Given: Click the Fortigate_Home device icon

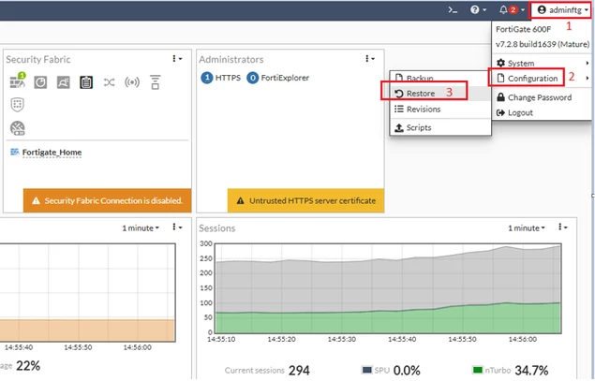Looking at the screenshot, I should click(x=14, y=152).
